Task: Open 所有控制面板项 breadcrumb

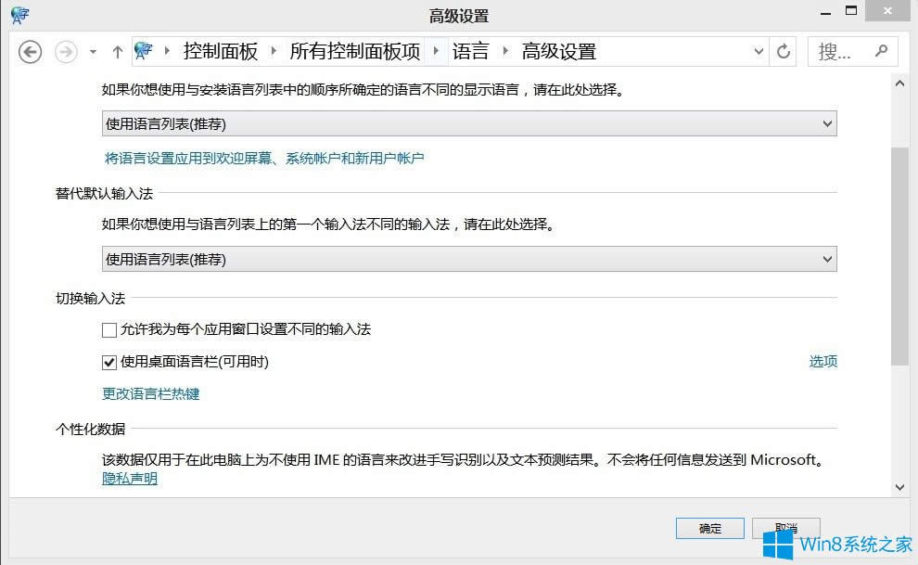Action: coord(355,52)
